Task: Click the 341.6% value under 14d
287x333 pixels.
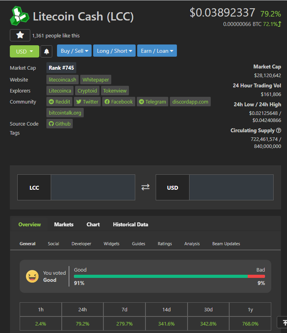Action: click(167, 324)
